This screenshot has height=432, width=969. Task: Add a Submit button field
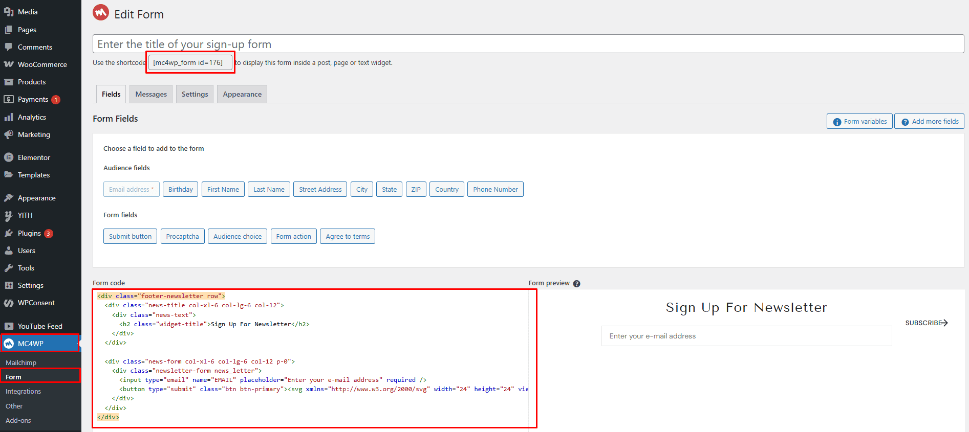[130, 236]
